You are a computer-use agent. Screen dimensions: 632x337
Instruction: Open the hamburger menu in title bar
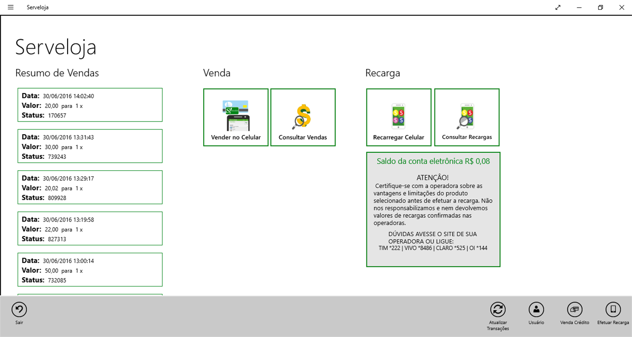coord(11,7)
